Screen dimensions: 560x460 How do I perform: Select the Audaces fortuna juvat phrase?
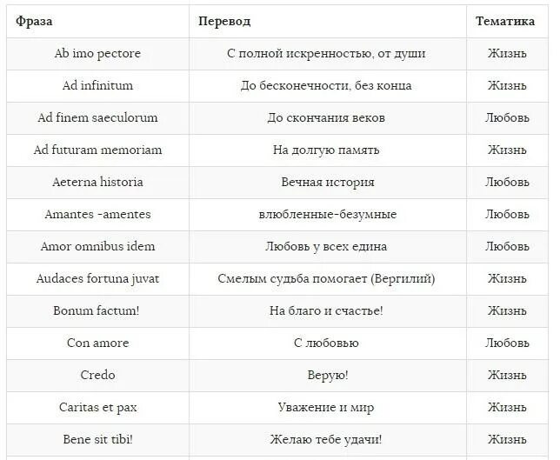pyautogui.click(x=97, y=278)
